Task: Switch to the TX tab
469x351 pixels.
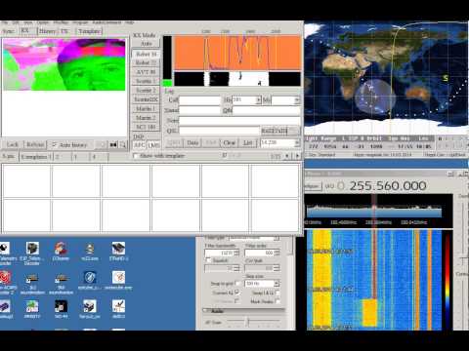Action: 64,31
